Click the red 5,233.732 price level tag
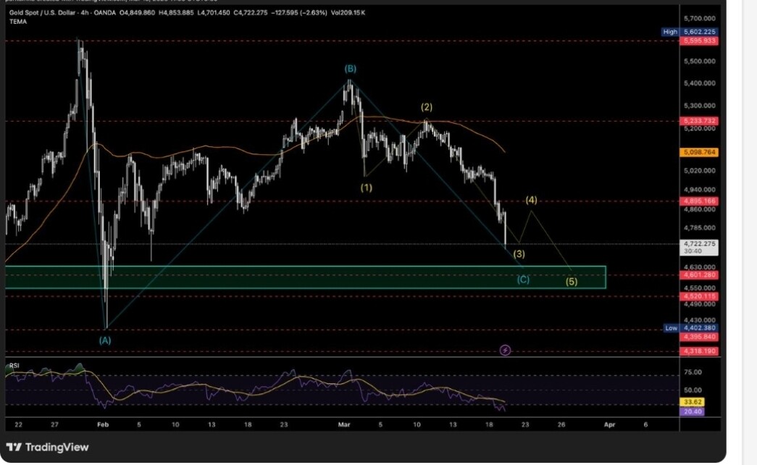 click(x=699, y=121)
